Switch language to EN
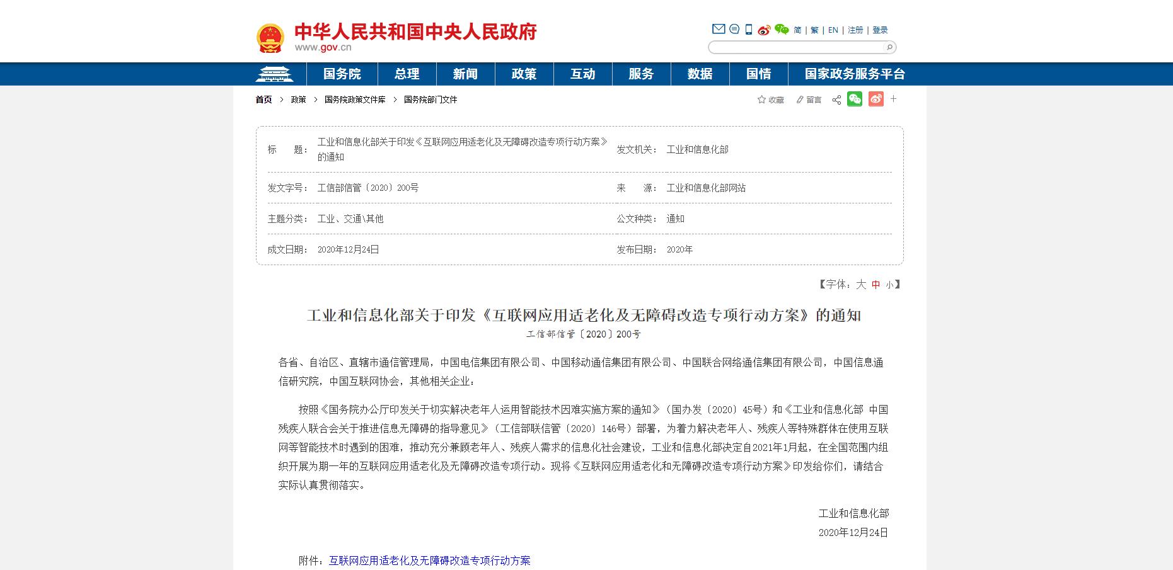This screenshot has height=570, width=1173. pyautogui.click(x=832, y=29)
